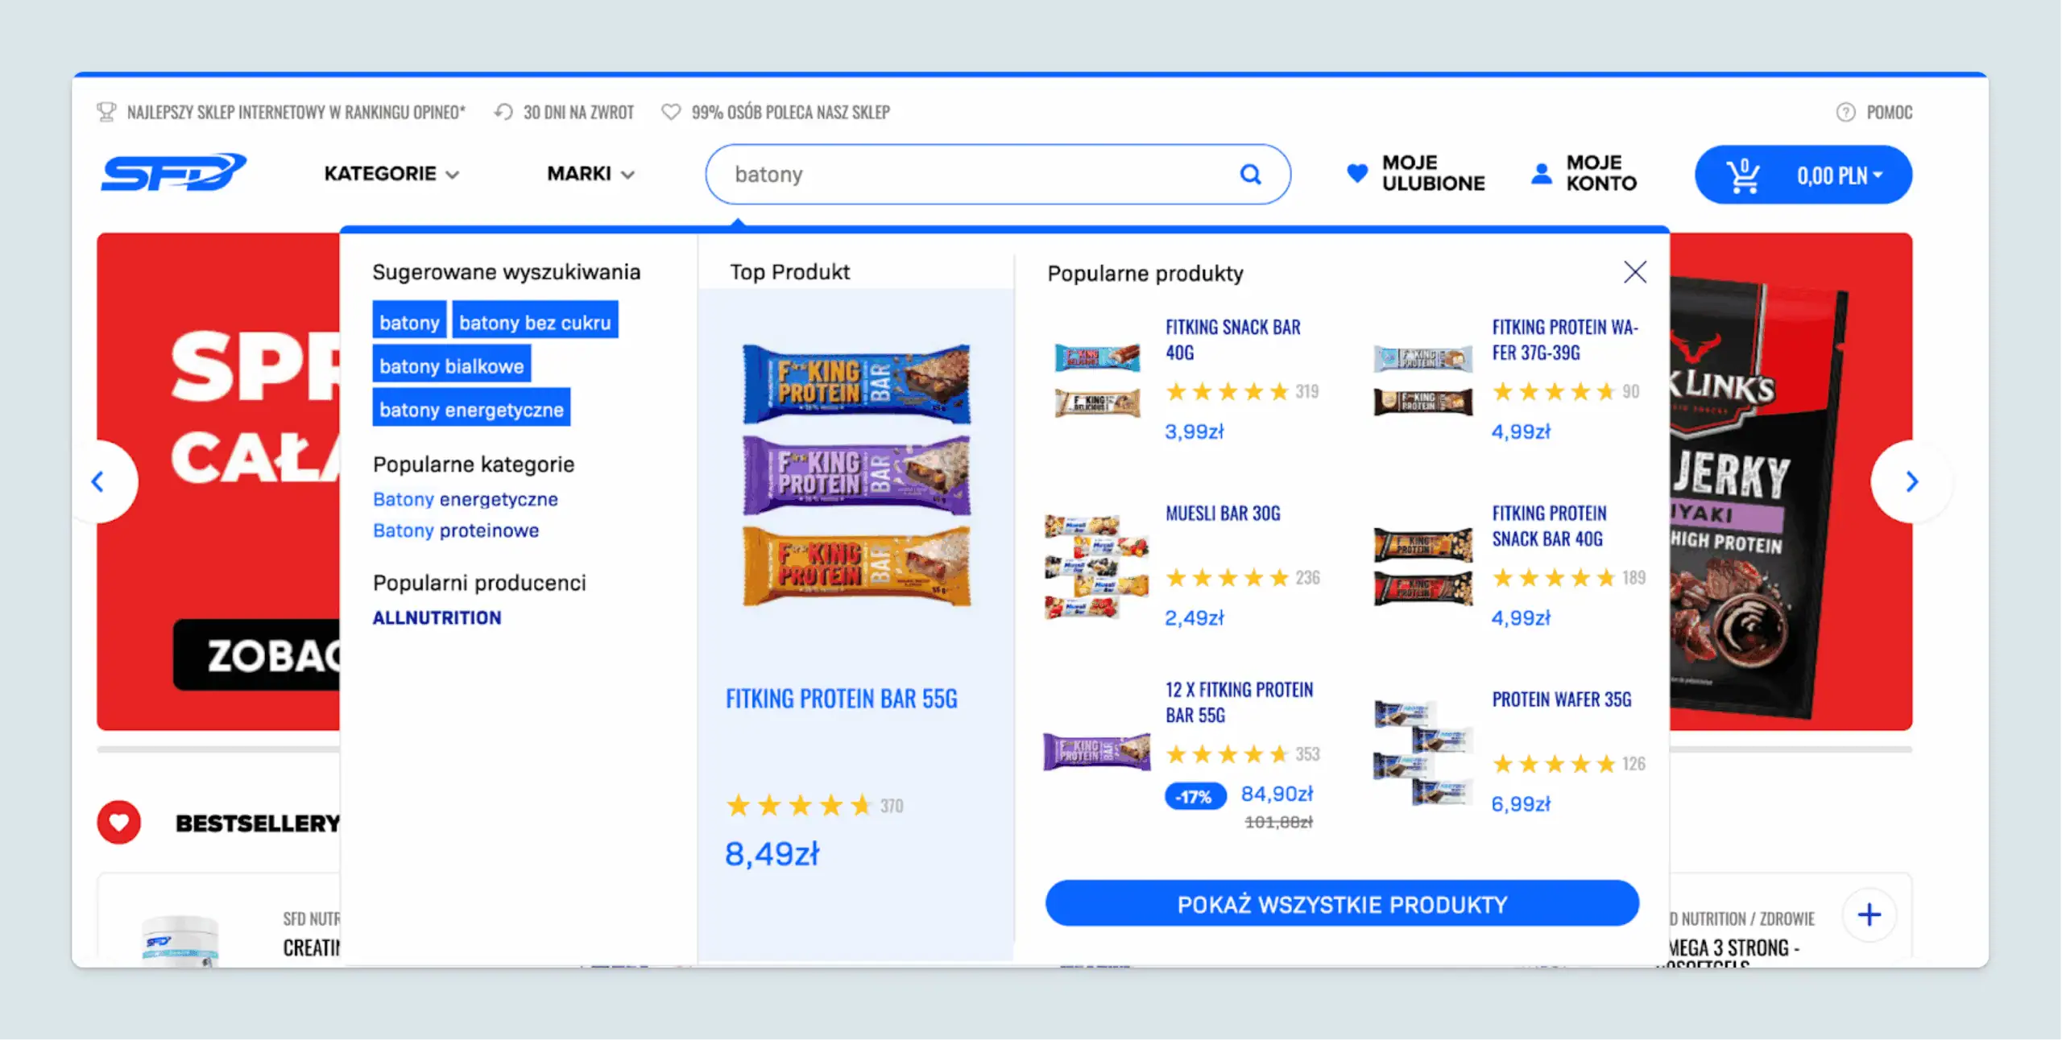Screen dimensions: 2062x1040
Task: Open account via the user icon
Action: pos(1541,173)
